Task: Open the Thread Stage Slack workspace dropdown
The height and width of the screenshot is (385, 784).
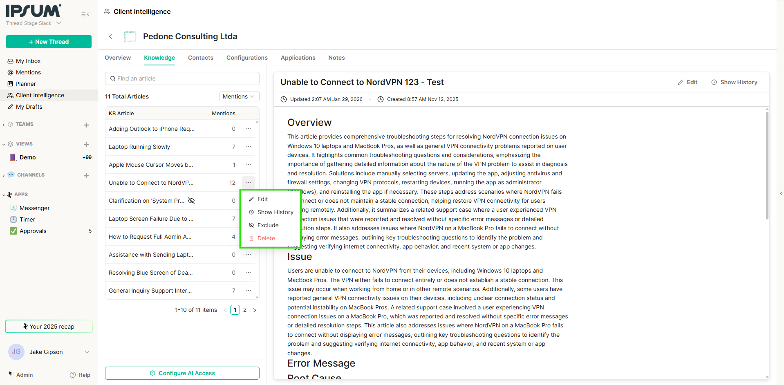Action: point(58,23)
